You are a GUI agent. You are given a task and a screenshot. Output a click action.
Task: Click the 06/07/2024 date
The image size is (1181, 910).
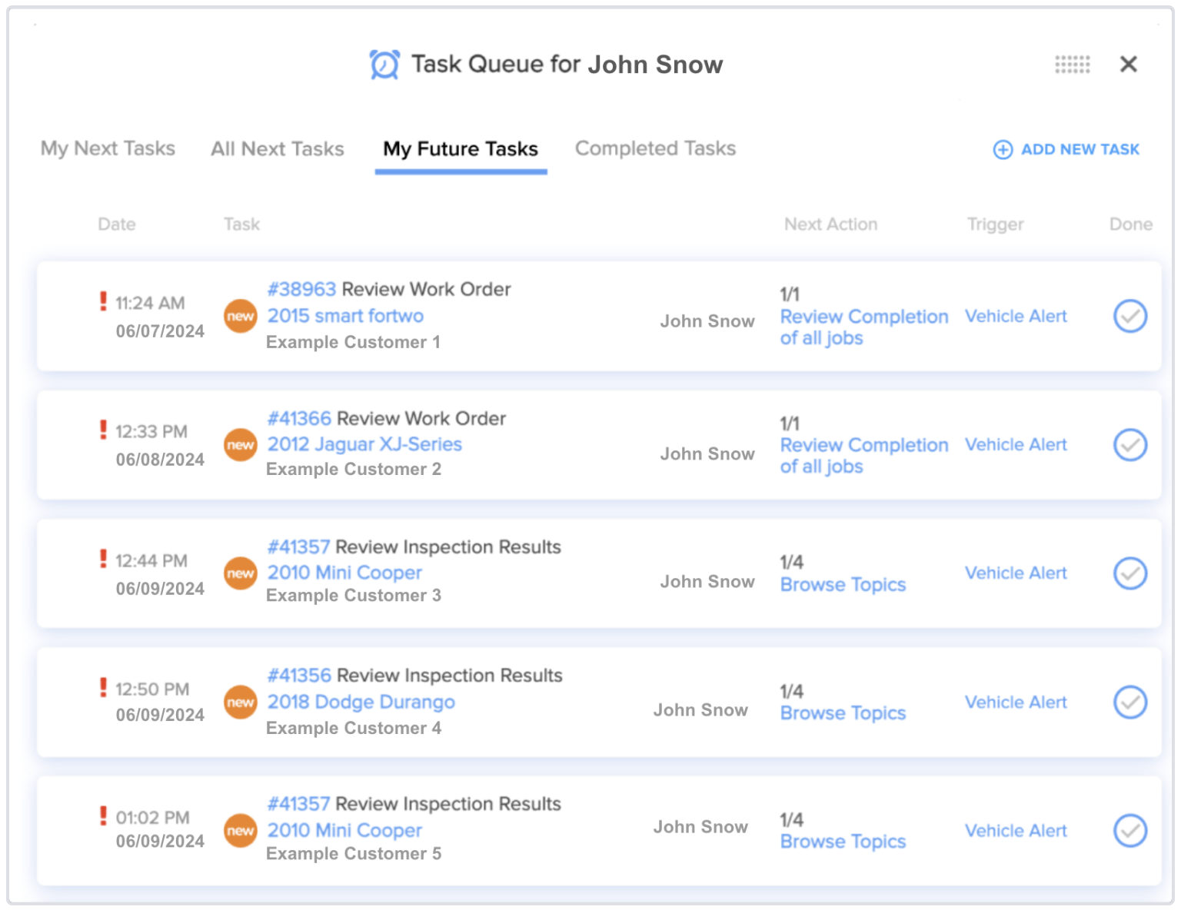pyautogui.click(x=160, y=330)
